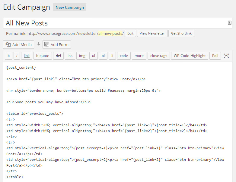The width and height of the screenshot is (236, 182).
Task: Click the Get Shortlink button
Action: point(181,33)
